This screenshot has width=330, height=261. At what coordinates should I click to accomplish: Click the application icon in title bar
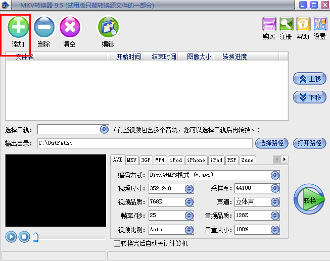tap(5, 5)
